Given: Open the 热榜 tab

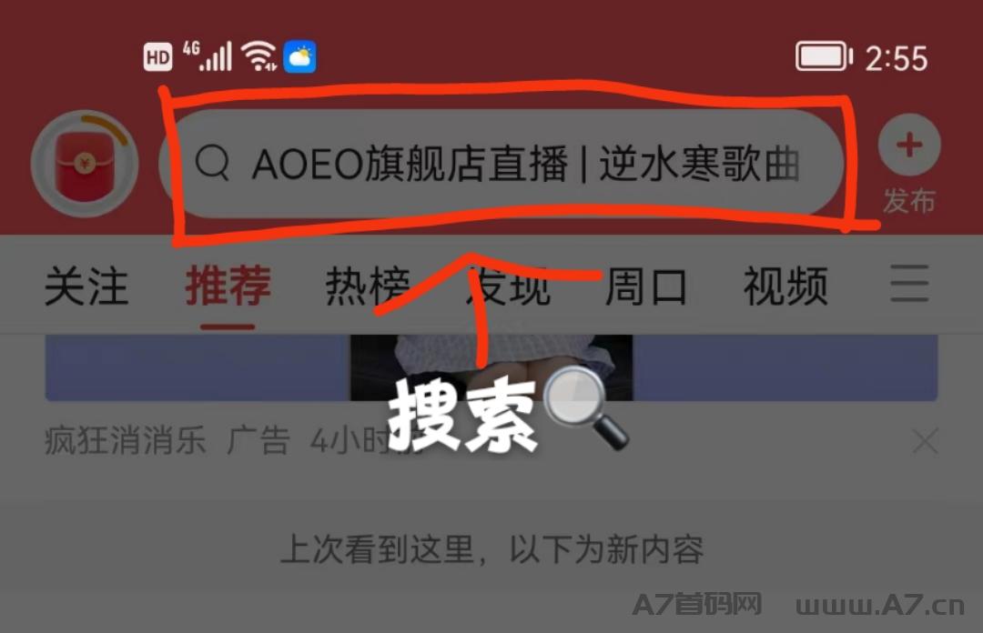Looking at the screenshot, I should click(x=368, y=286).
